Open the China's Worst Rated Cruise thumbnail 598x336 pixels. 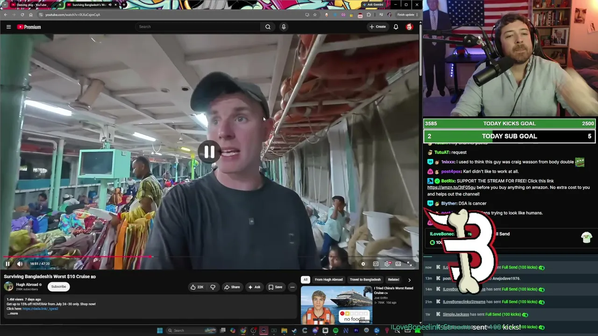pos(336,305)
